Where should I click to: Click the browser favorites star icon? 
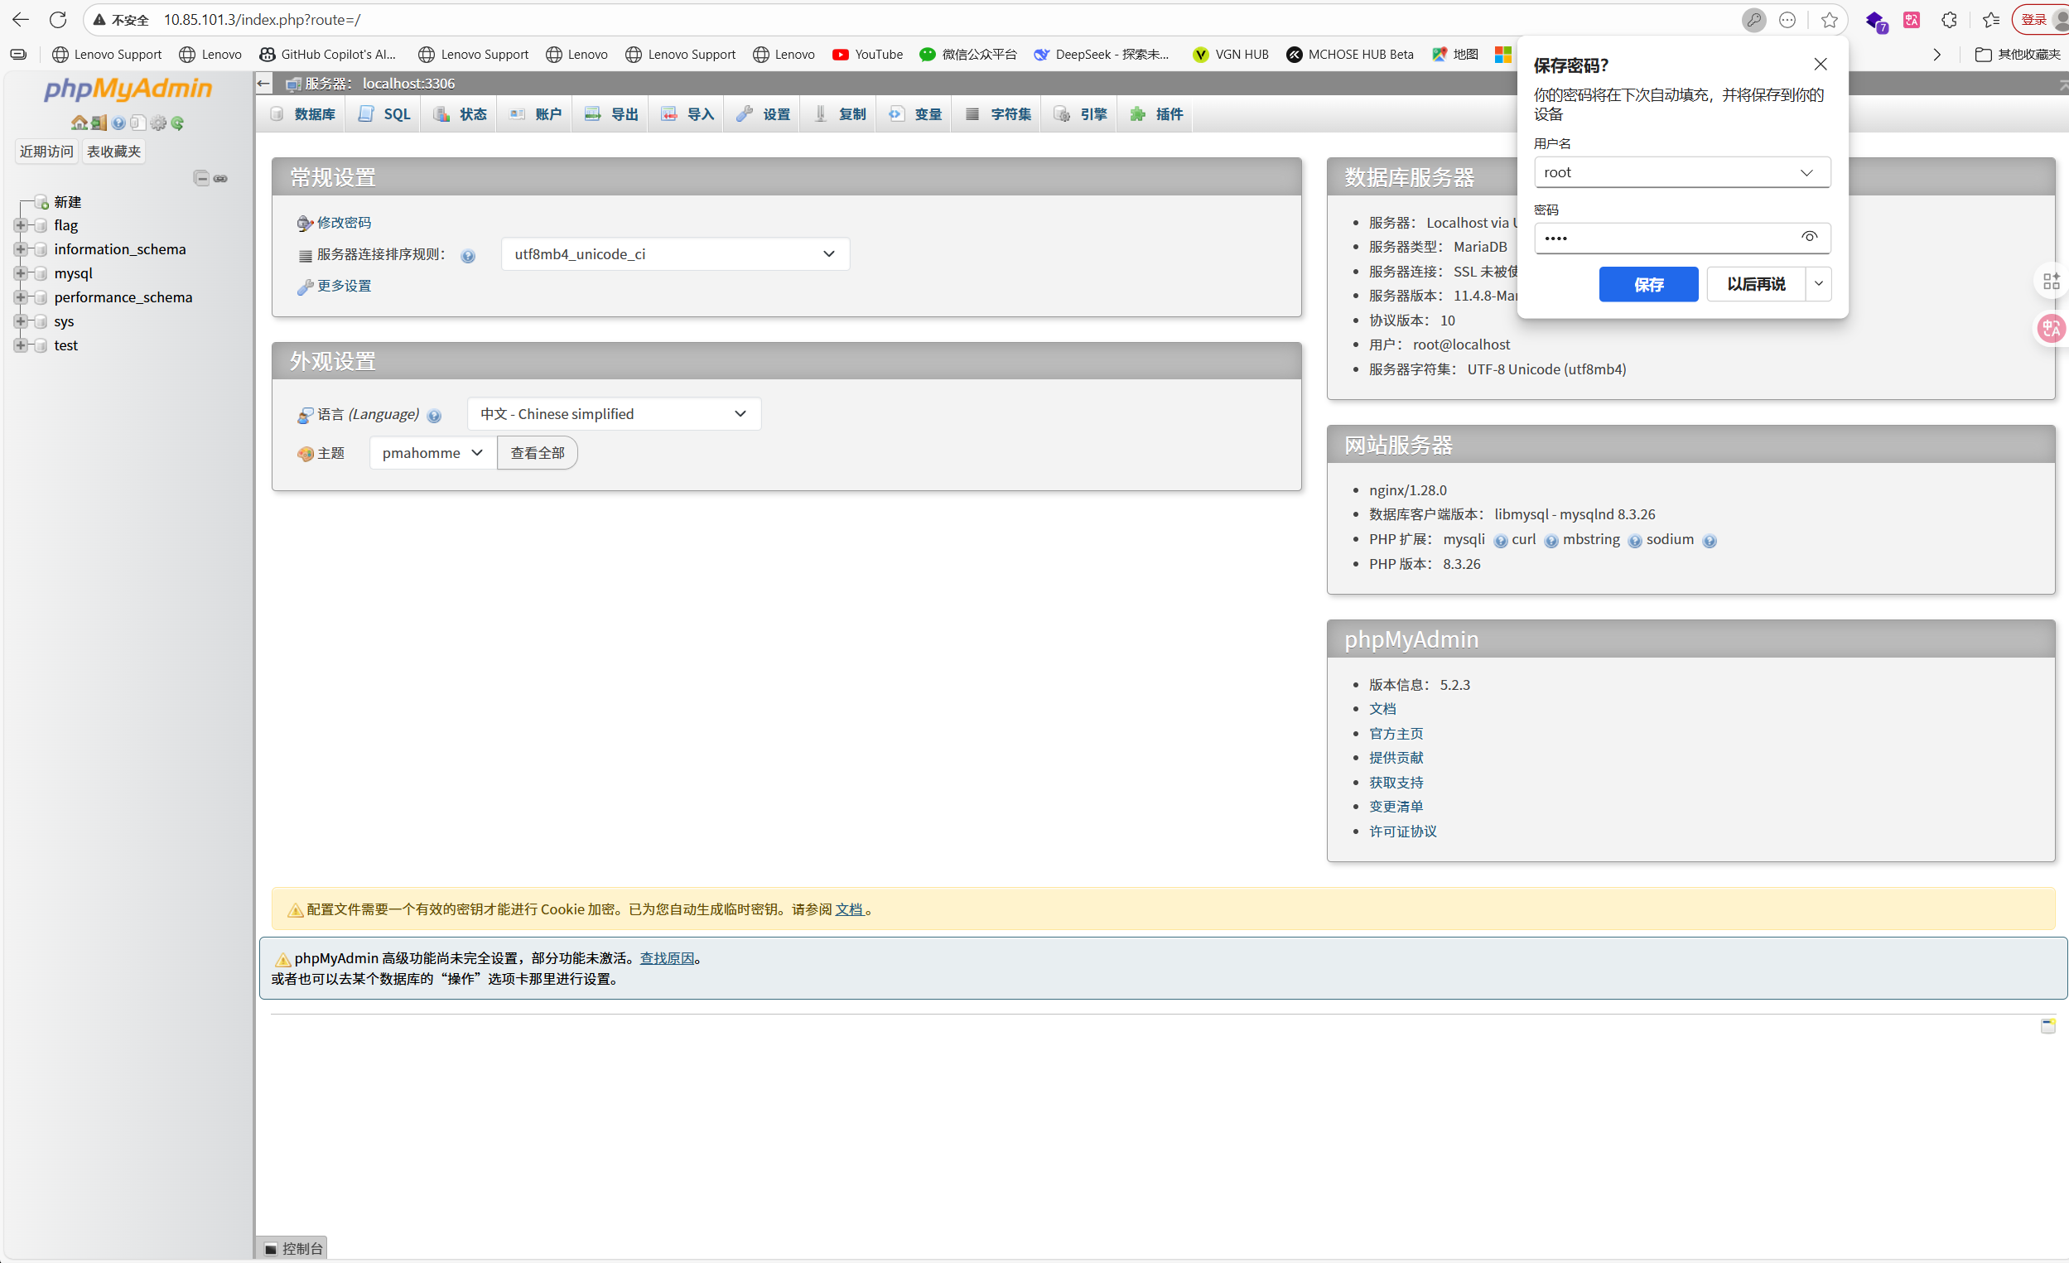pos(1829,20)
